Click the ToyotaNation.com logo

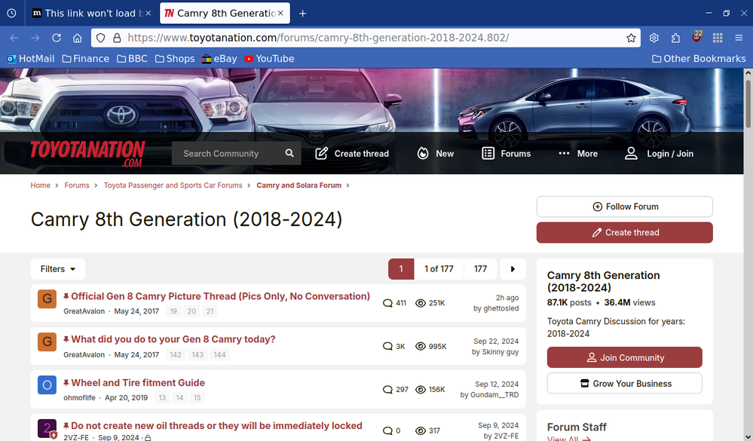87,153
